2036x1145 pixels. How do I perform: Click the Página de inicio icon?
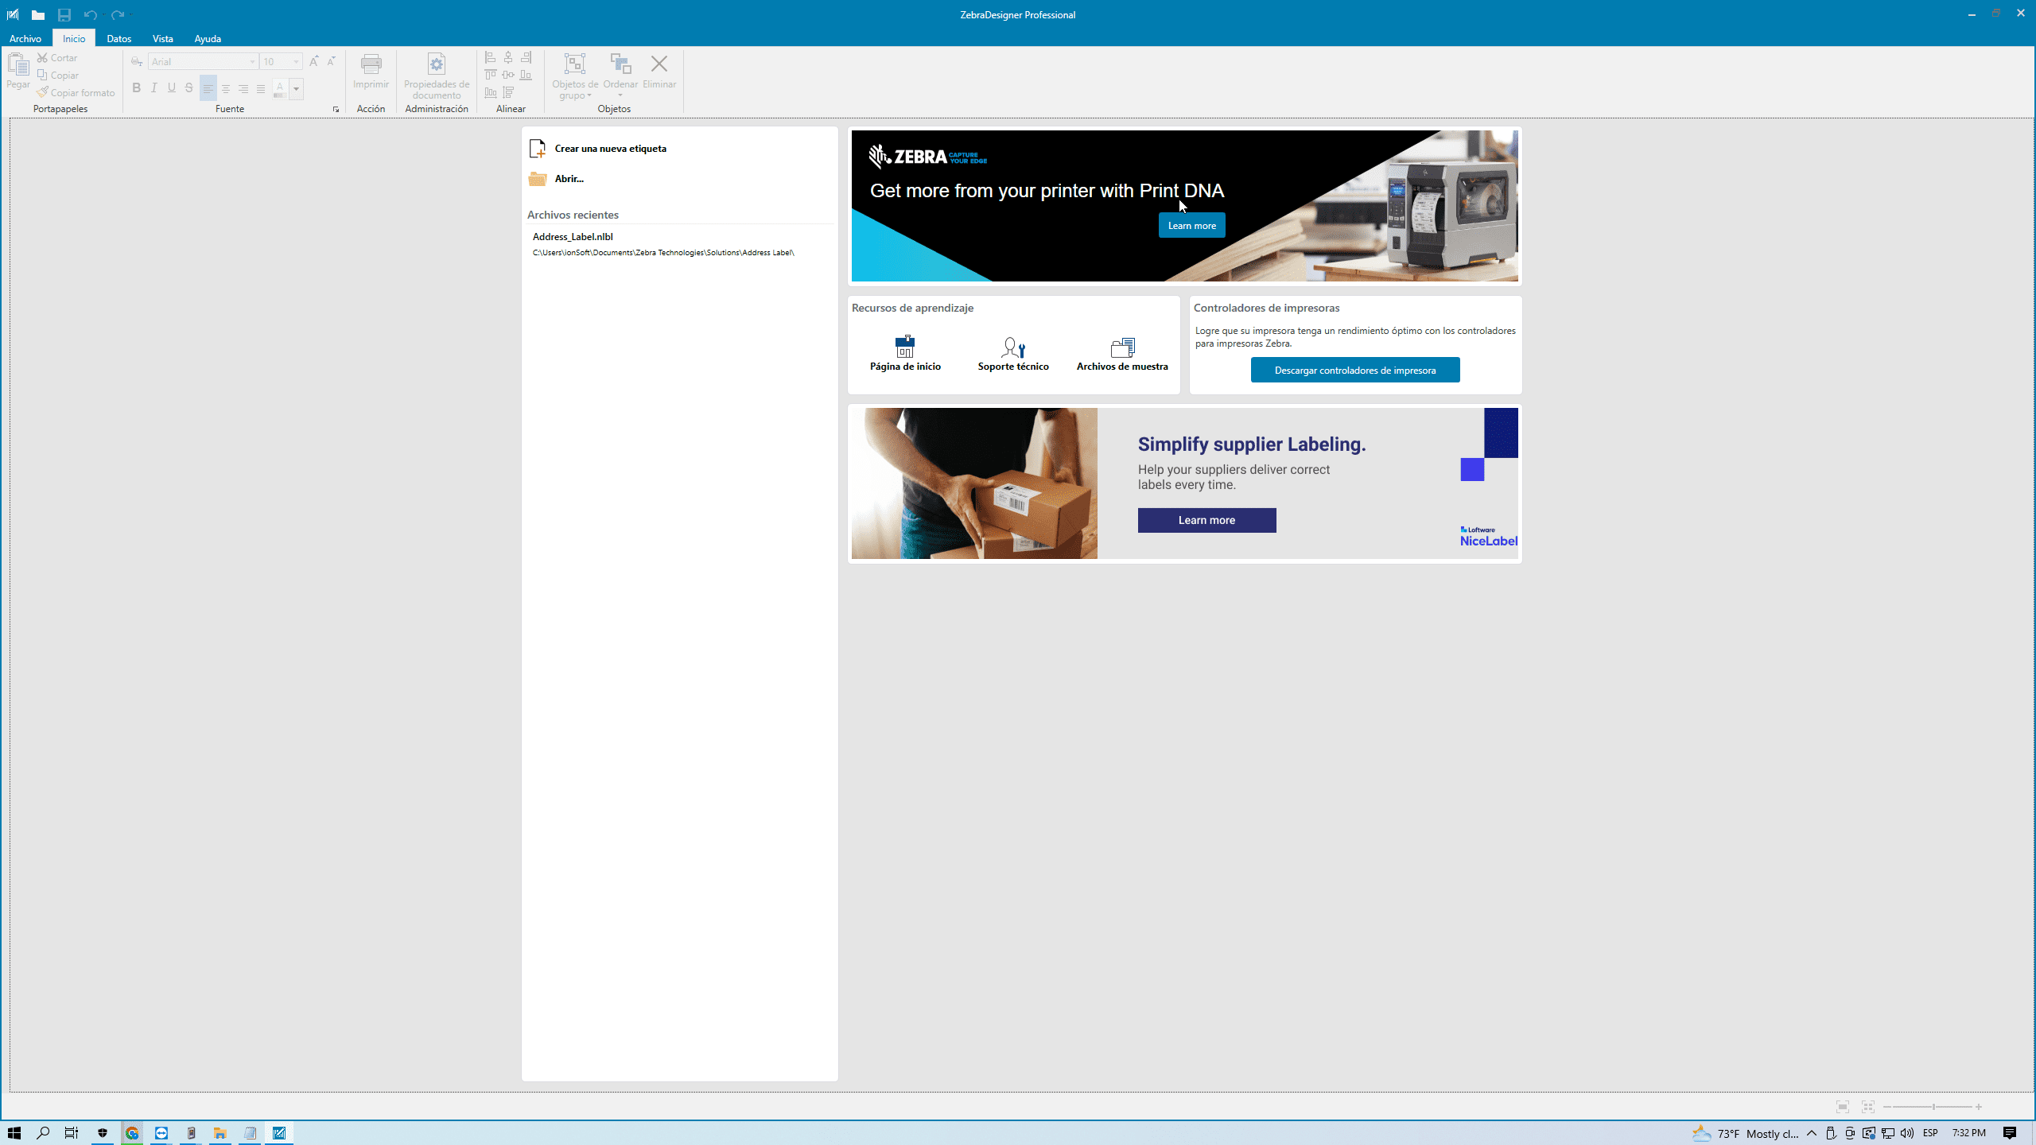point(904,347)
